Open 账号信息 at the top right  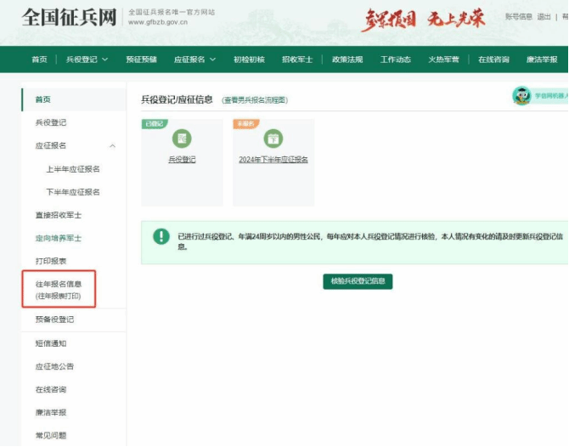[x=518, y=17]
